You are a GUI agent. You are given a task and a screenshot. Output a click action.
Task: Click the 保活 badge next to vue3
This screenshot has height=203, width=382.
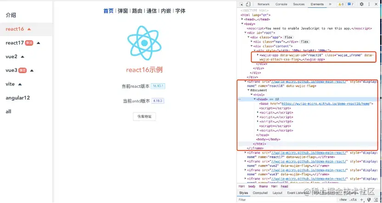click(22, 70)
